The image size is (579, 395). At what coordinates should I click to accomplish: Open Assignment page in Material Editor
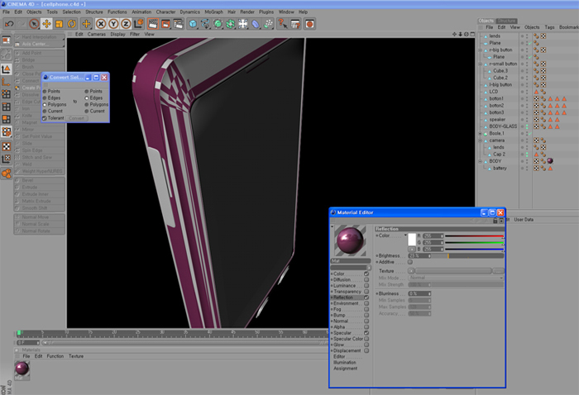point(345,369)
